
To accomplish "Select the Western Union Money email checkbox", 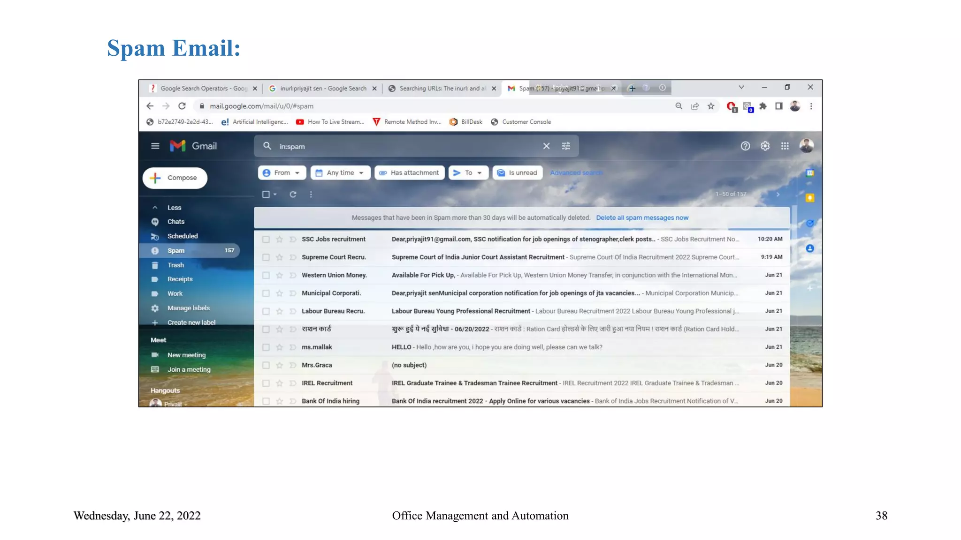I will 266,275.
